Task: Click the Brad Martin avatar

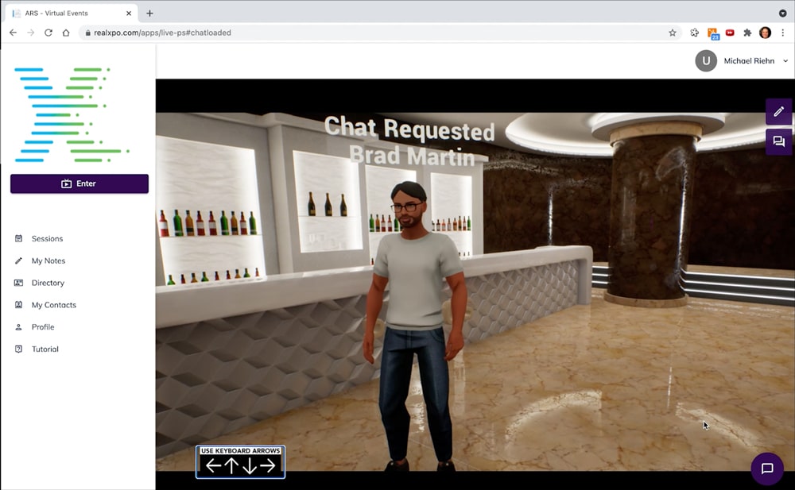Action: pyautogui.click(x=413, y=326)
